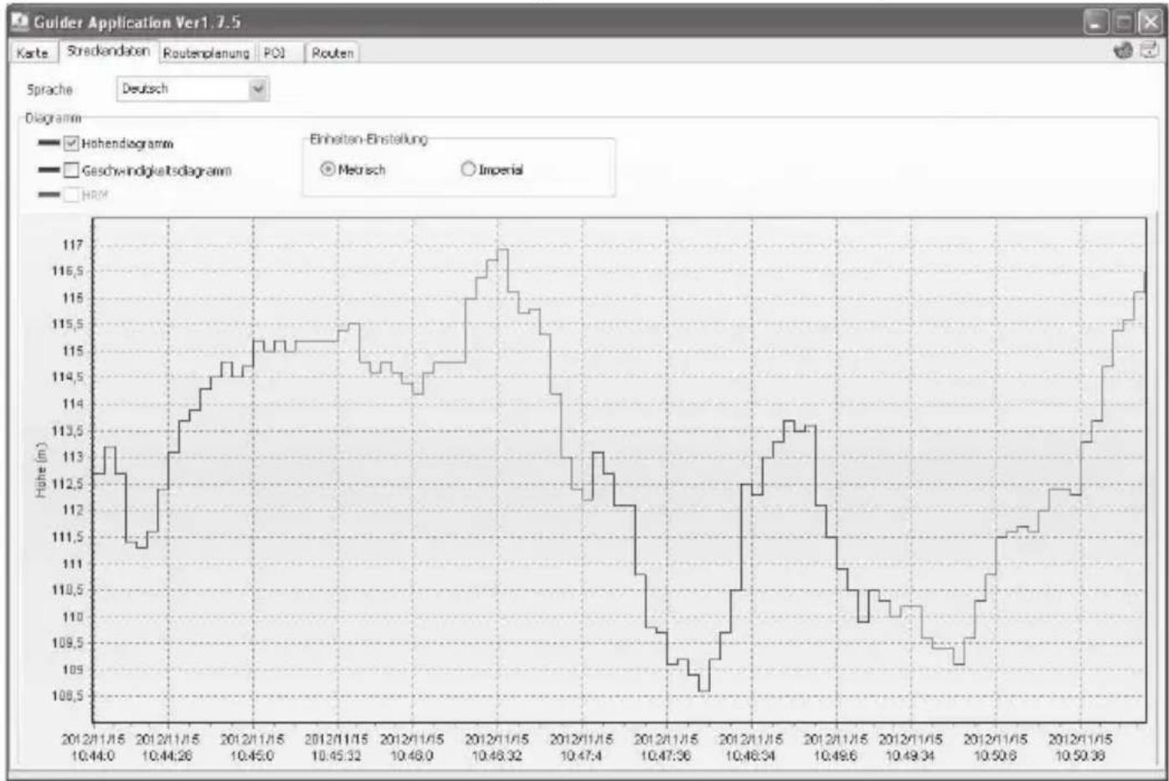Click the 10:45:0 time label on the chart
1169x781 pixels.
click(x=252, y=756)
